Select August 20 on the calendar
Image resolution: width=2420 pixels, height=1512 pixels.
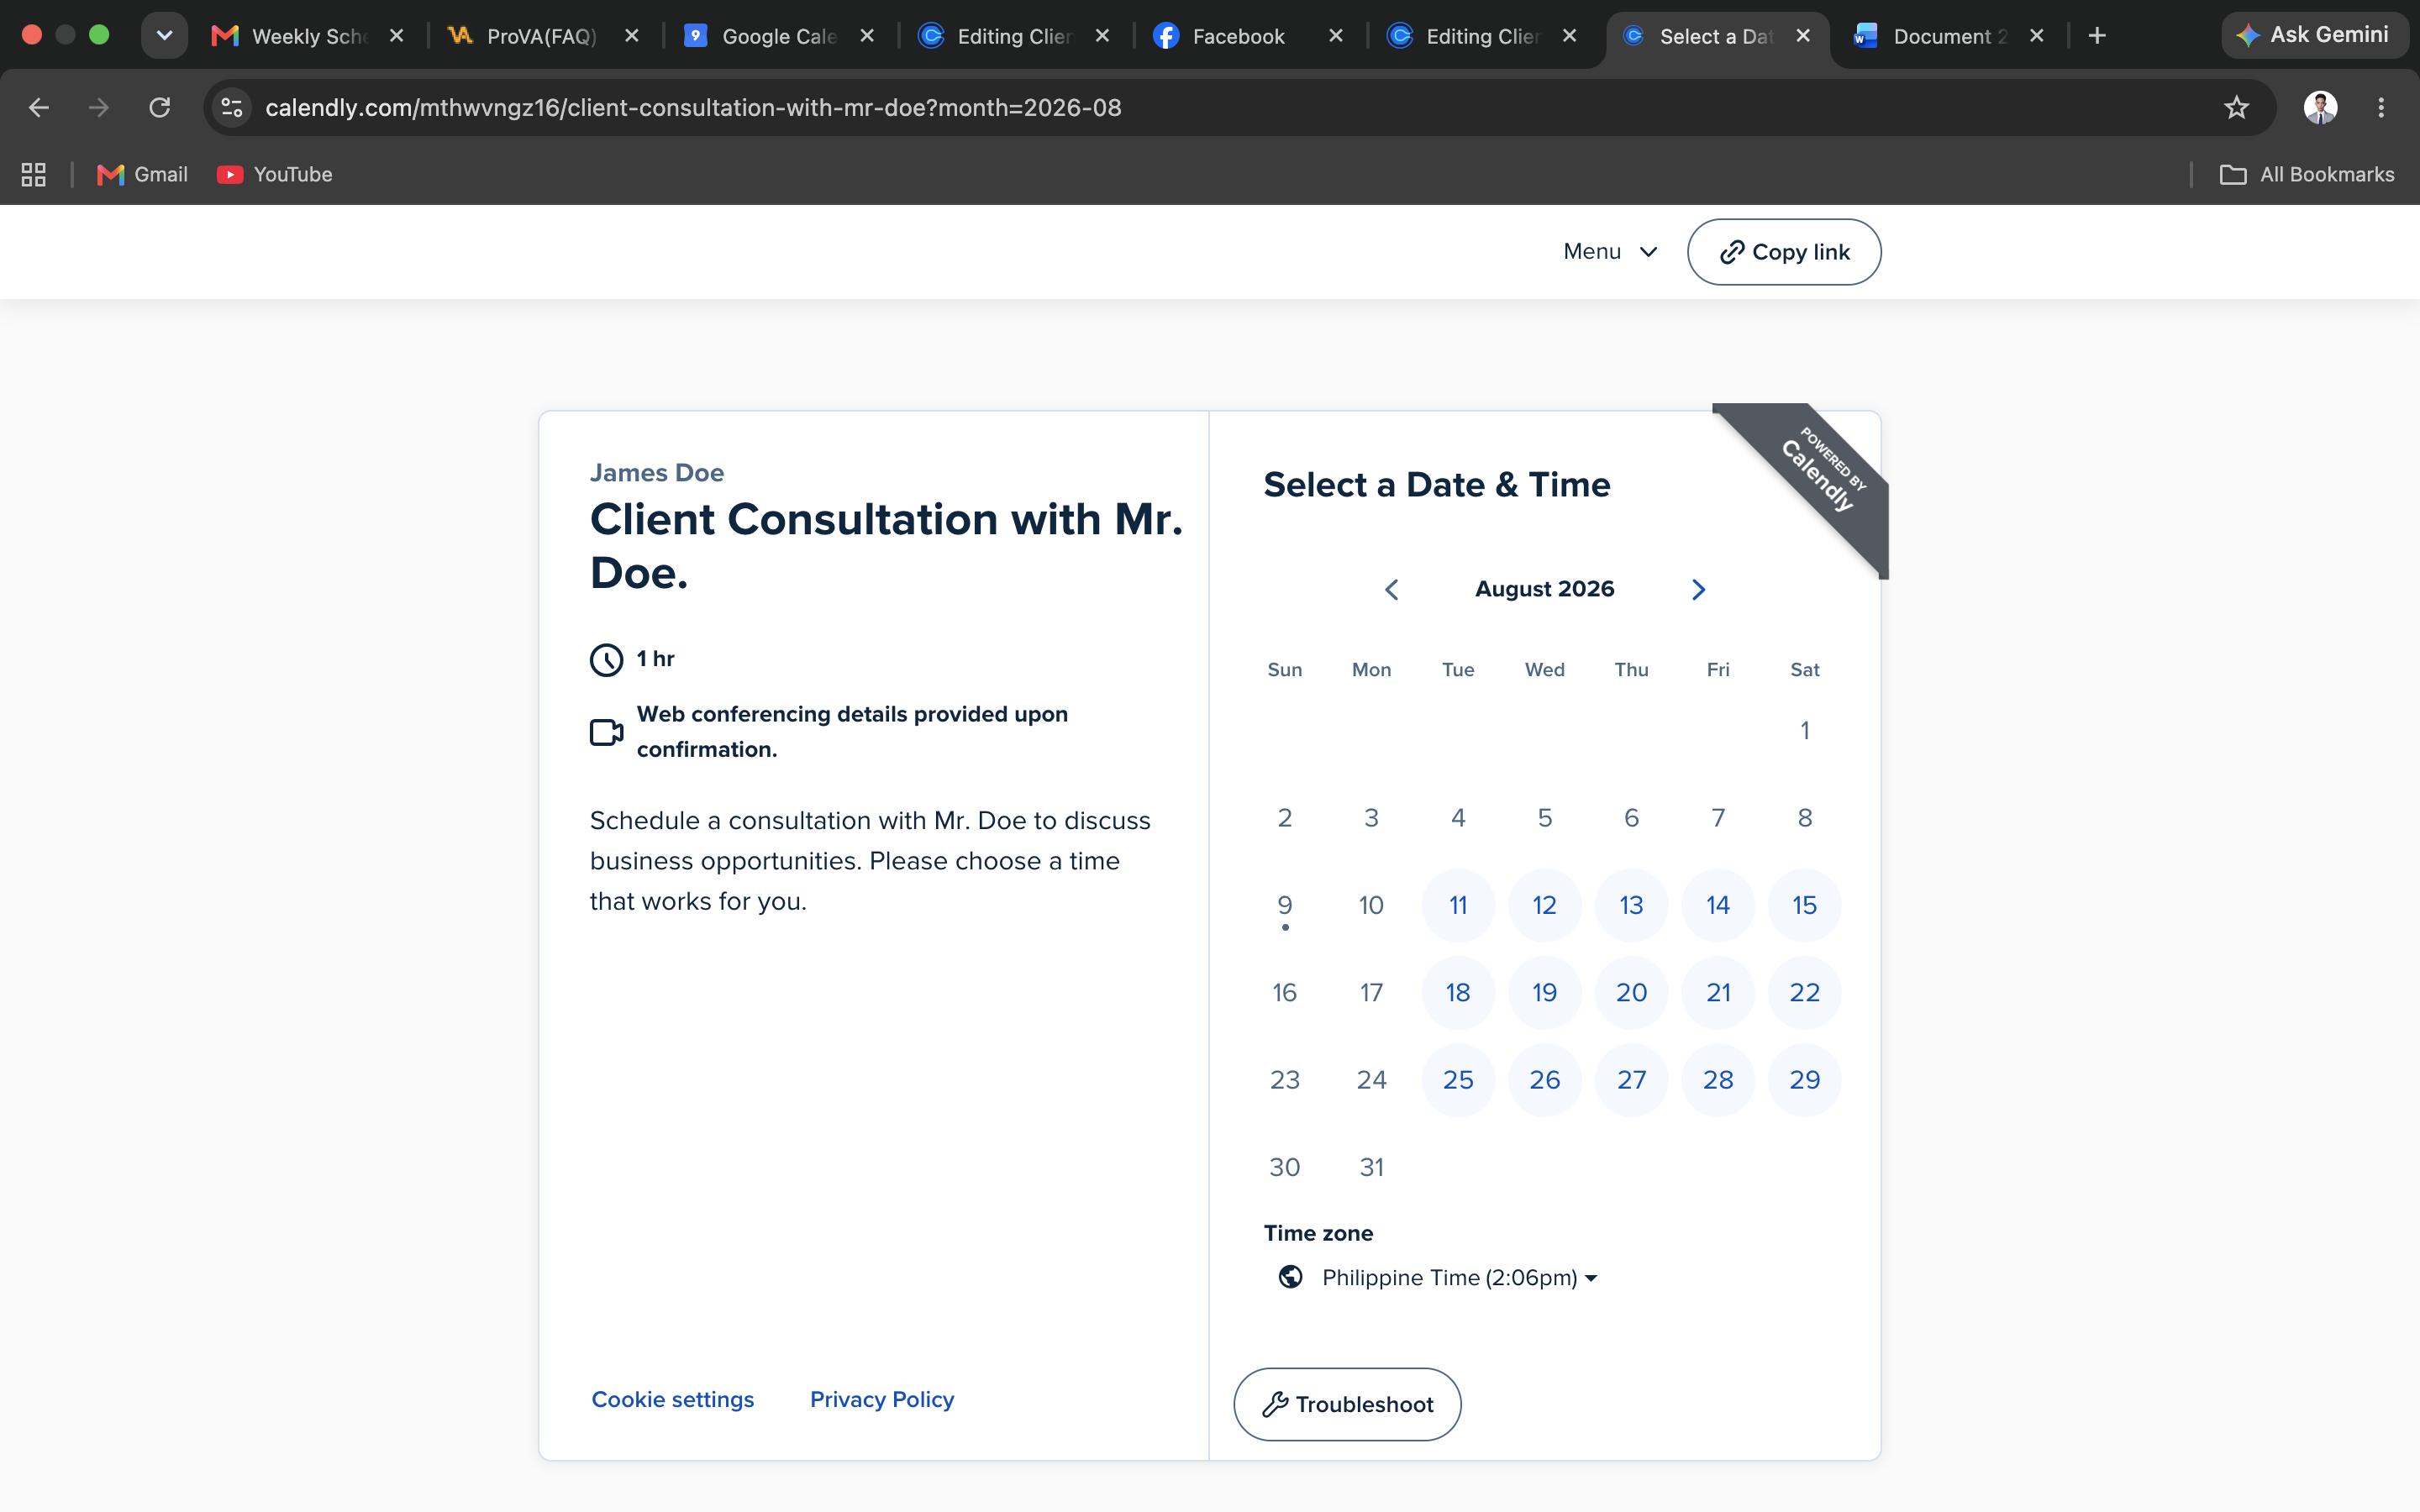1632,992
